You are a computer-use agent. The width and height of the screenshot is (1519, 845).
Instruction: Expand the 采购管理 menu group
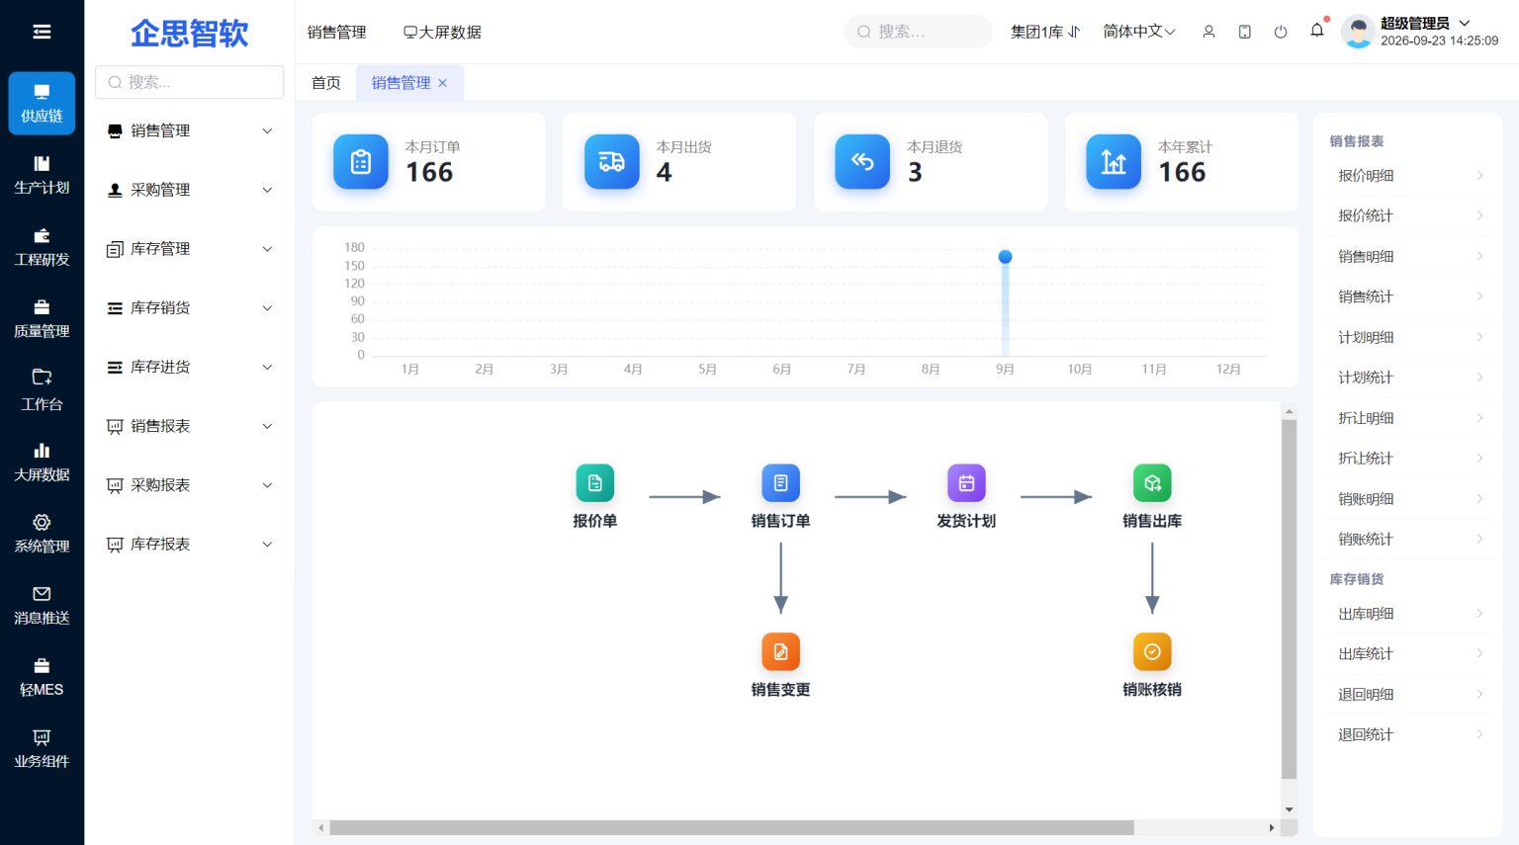tap(190, 190)
